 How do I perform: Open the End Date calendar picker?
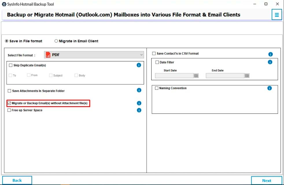[247, 76]
